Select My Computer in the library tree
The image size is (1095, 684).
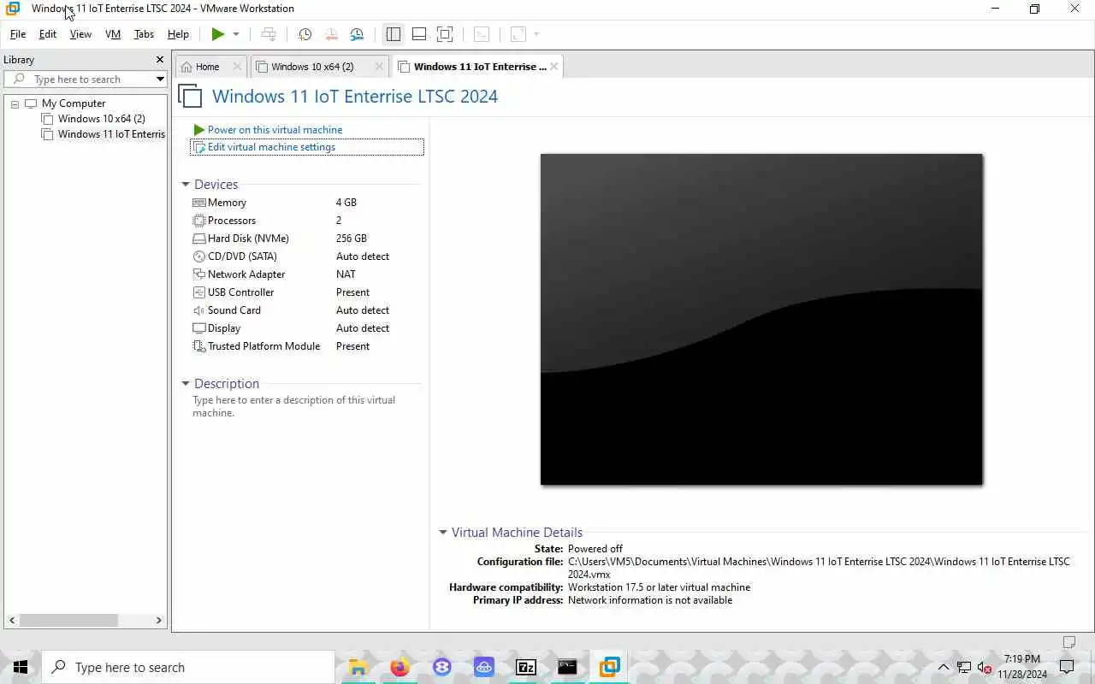pos(74,103)
